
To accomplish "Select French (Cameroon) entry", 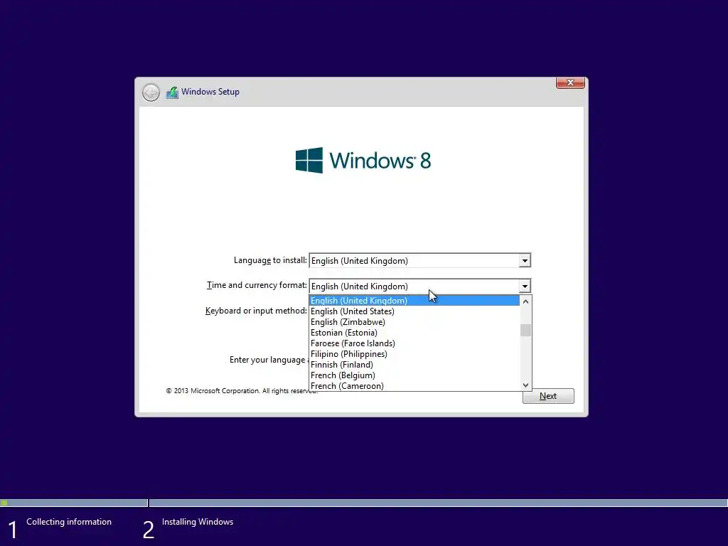I will click(414, 386).
